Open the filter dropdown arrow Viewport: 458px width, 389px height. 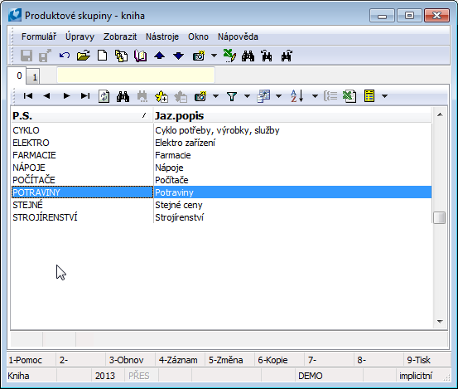coord(247,96)
